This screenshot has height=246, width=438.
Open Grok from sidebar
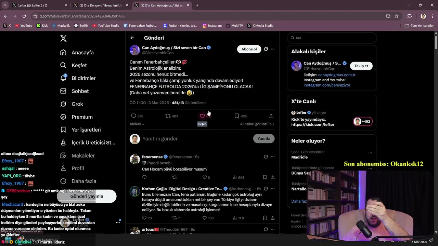(72, 104)
